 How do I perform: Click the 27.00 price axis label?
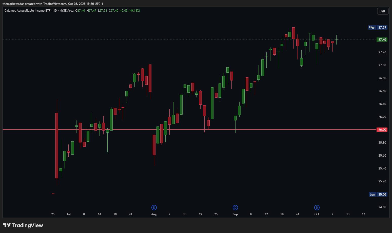pyautogui.click(x=382, y=65)
